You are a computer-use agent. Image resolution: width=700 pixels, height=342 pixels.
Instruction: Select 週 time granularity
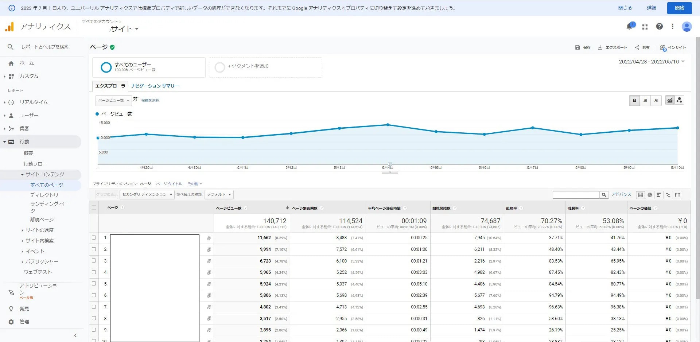point(645,101)
